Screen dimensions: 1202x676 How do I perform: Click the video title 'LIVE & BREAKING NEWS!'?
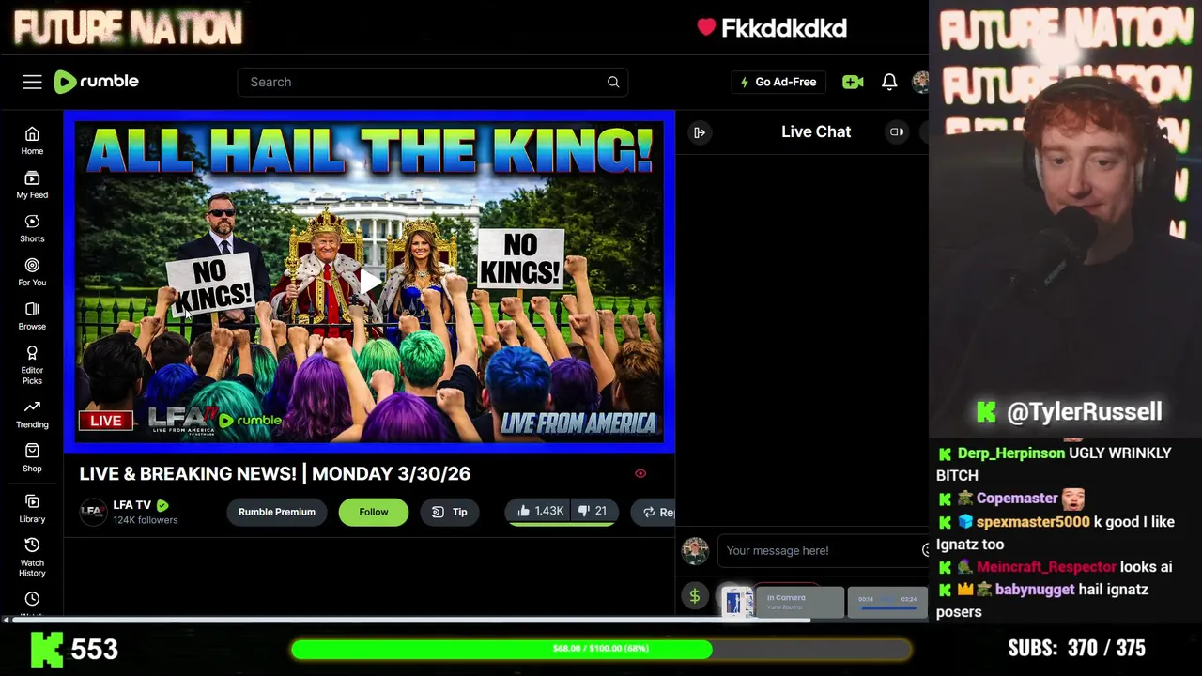(274, 474)
